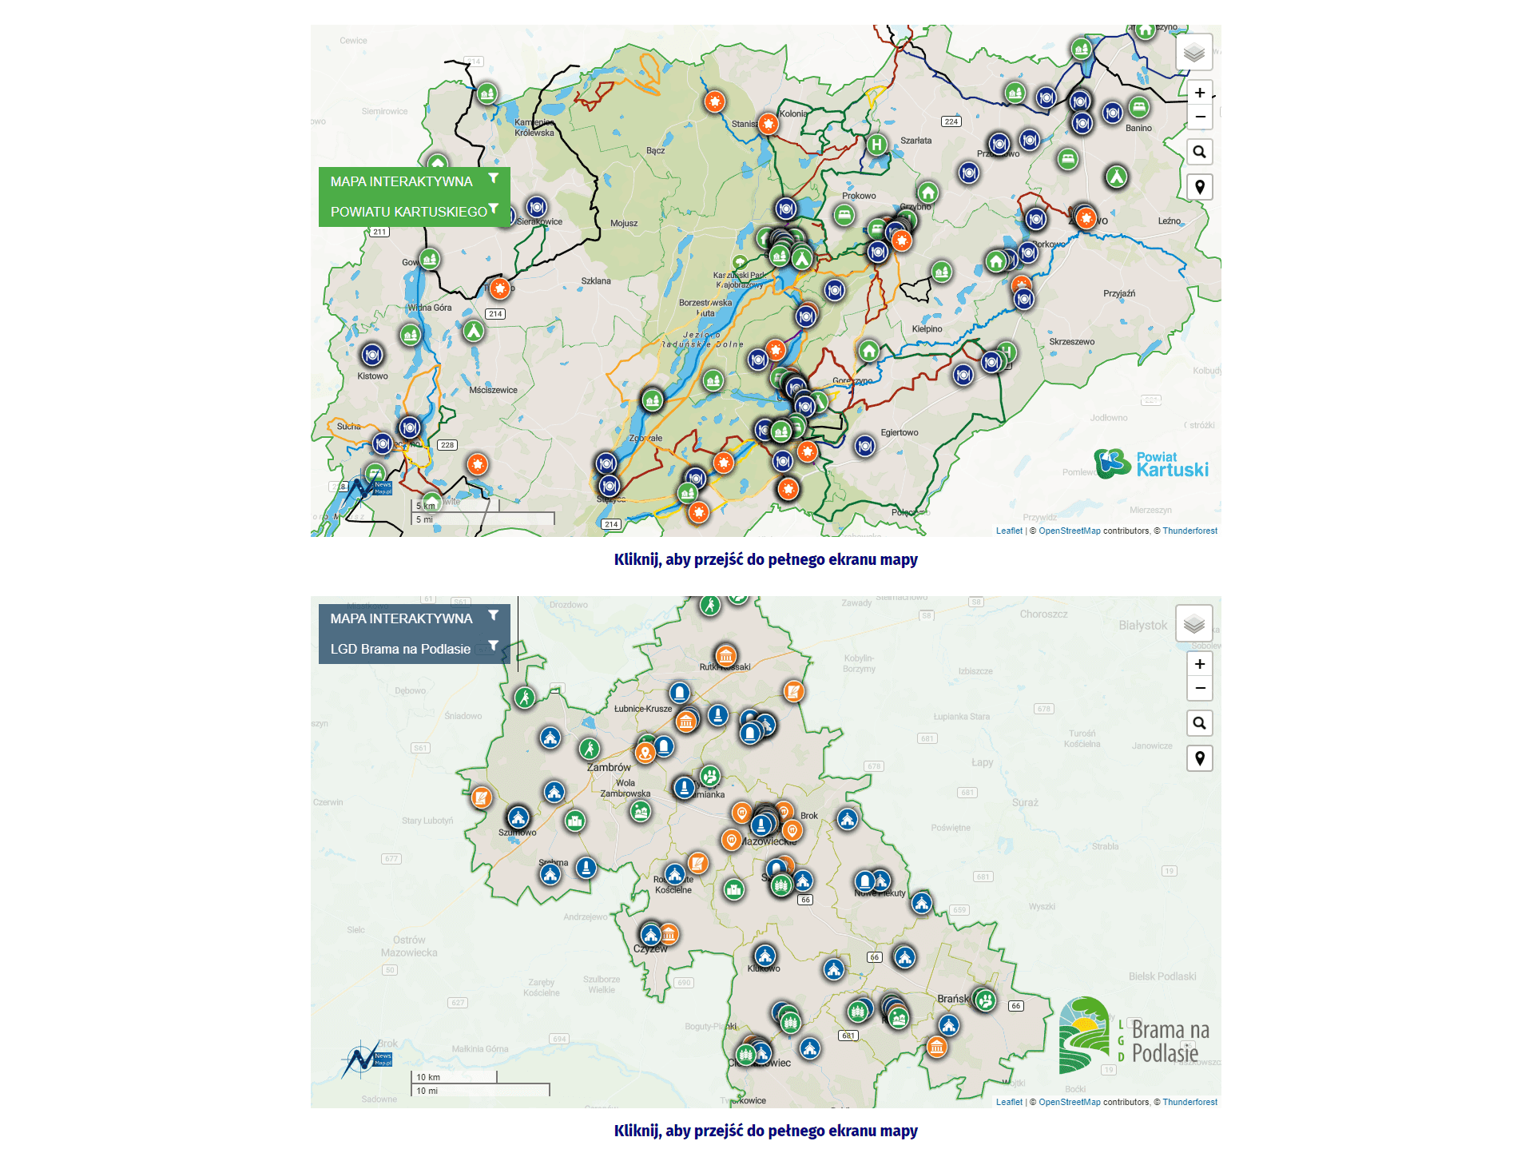Click the NewsMap logo on the Podlasie map
Viewport: 1533px width, 1161px height.
pos(367,1059)
